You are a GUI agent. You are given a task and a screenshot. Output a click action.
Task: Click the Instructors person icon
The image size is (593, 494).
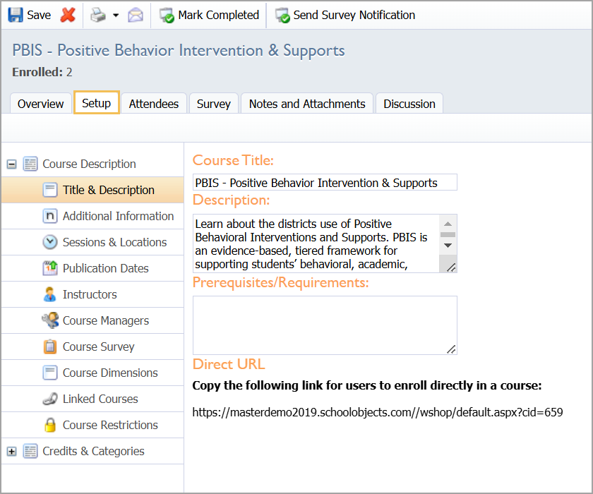click(49, 294)
